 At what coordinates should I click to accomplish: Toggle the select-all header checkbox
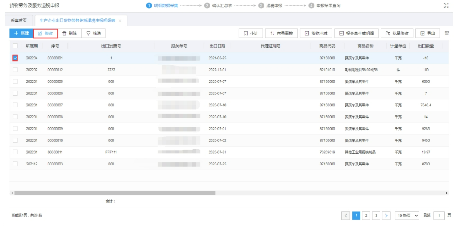pyautogui.click(x=15, y=46)
